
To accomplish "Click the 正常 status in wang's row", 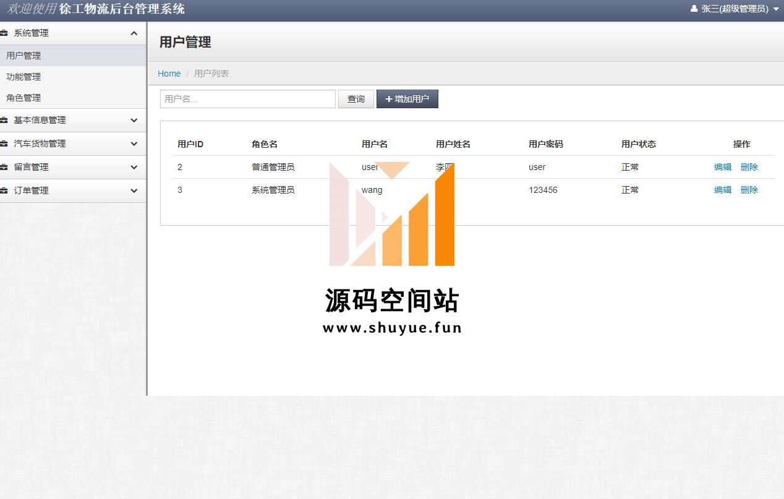I will click(x=630, y=190).
